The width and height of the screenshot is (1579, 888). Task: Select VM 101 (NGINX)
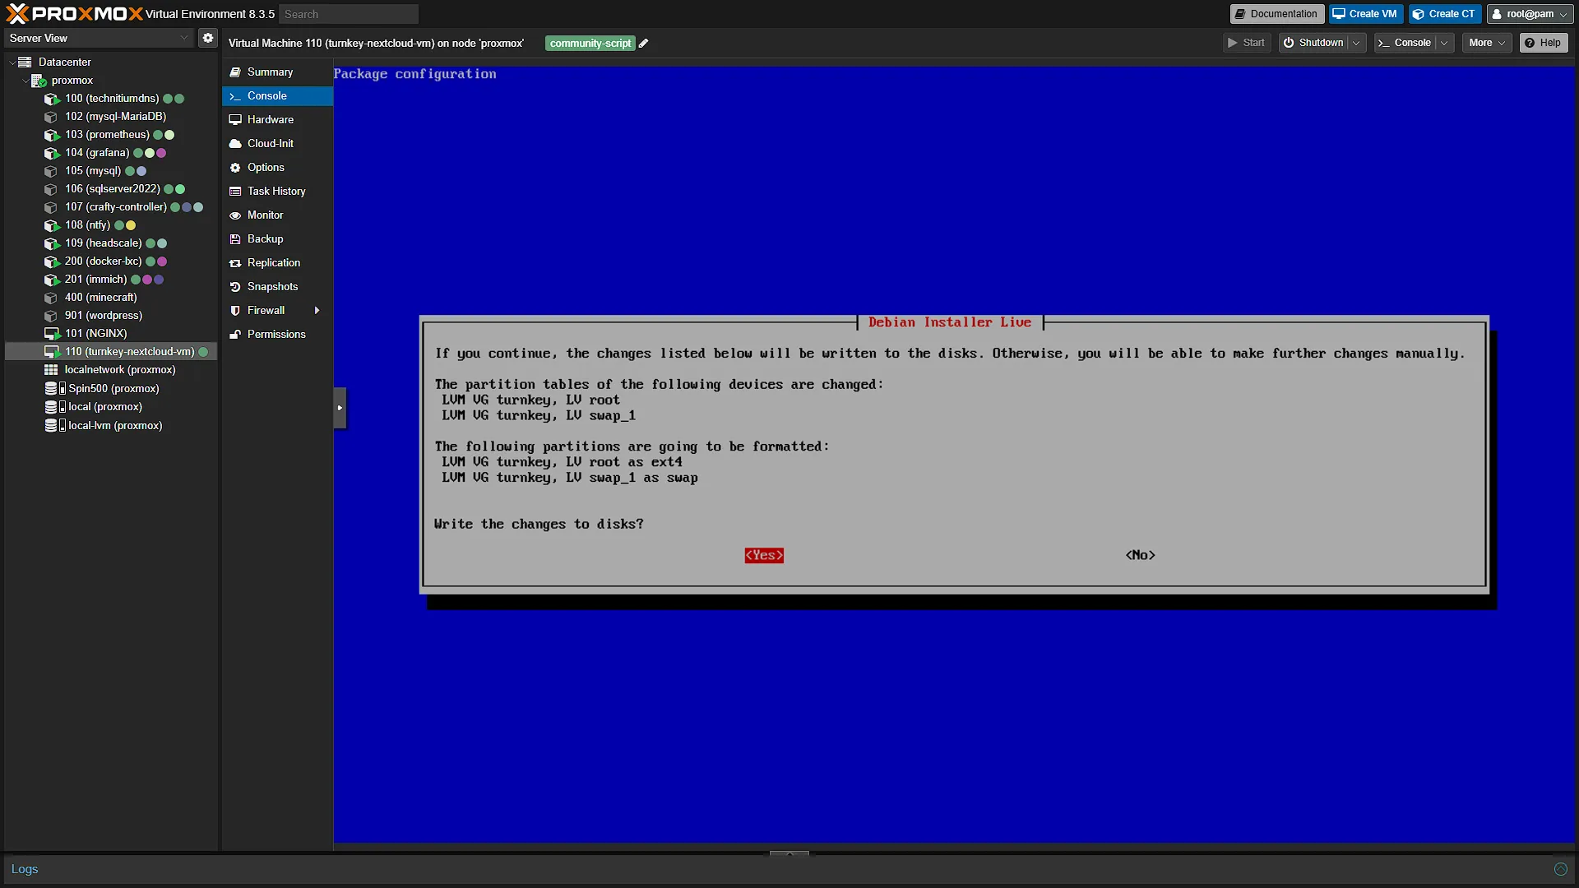(95, 334)
